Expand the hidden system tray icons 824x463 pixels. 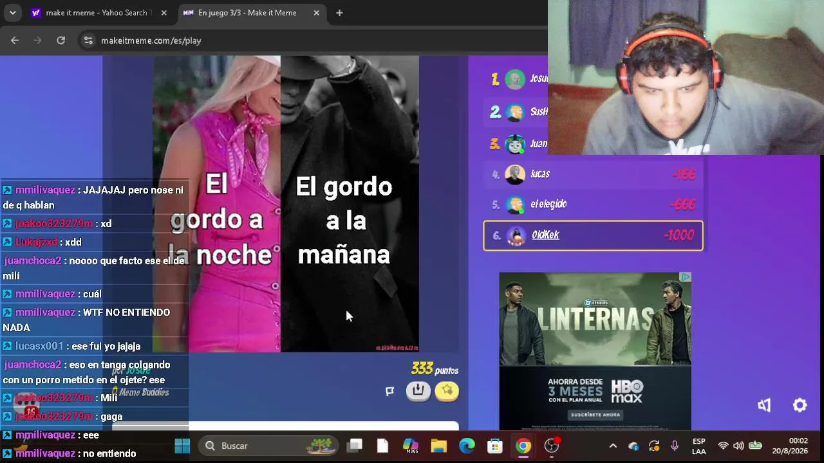pos(613,446)
